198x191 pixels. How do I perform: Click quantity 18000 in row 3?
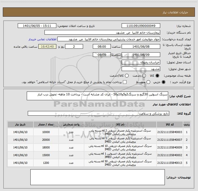click(x=46, y=147)
